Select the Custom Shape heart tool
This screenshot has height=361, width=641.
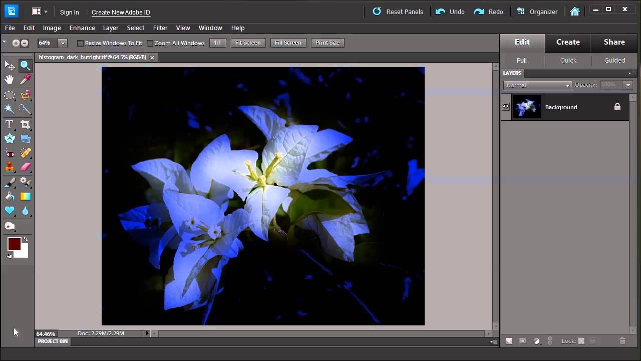(10, 211)
